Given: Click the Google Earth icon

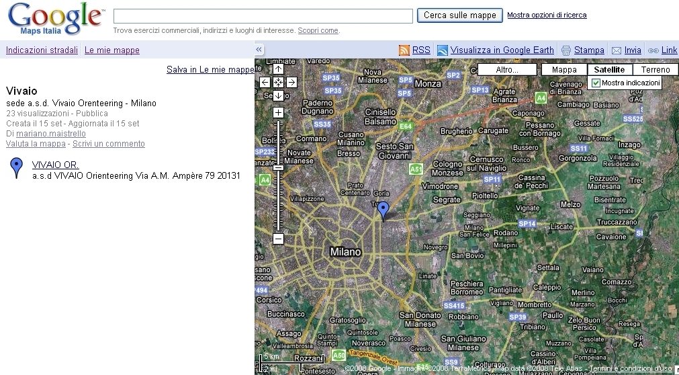Looking at the screenshot, I should [442, 50].
